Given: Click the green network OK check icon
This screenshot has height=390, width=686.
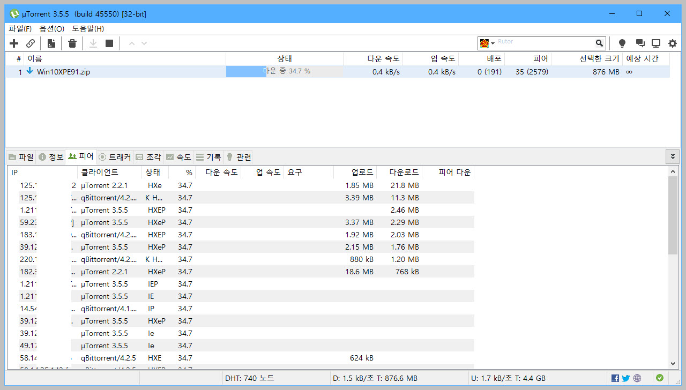Looking at the screenshot, I should [659, 378].
